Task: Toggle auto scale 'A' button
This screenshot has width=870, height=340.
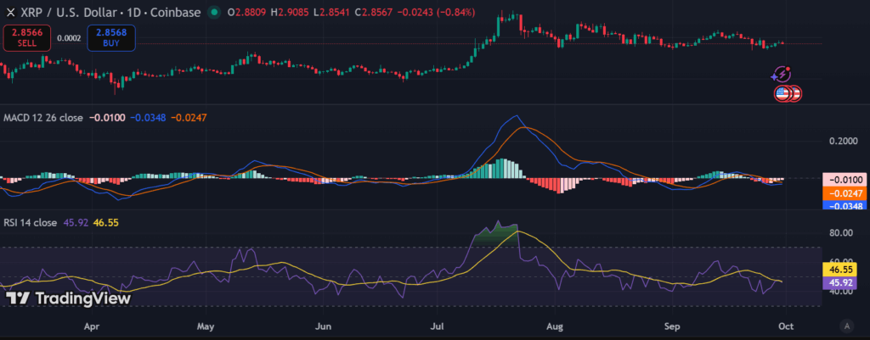Action: pyautogui.click(x=846, y=325)
